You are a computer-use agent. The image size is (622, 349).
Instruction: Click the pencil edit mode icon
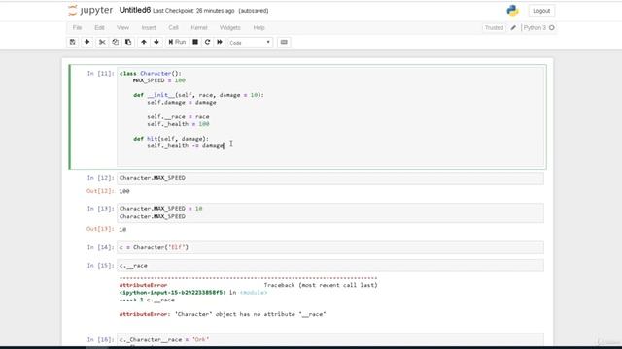pyautogui.click(x=513, y=28)
